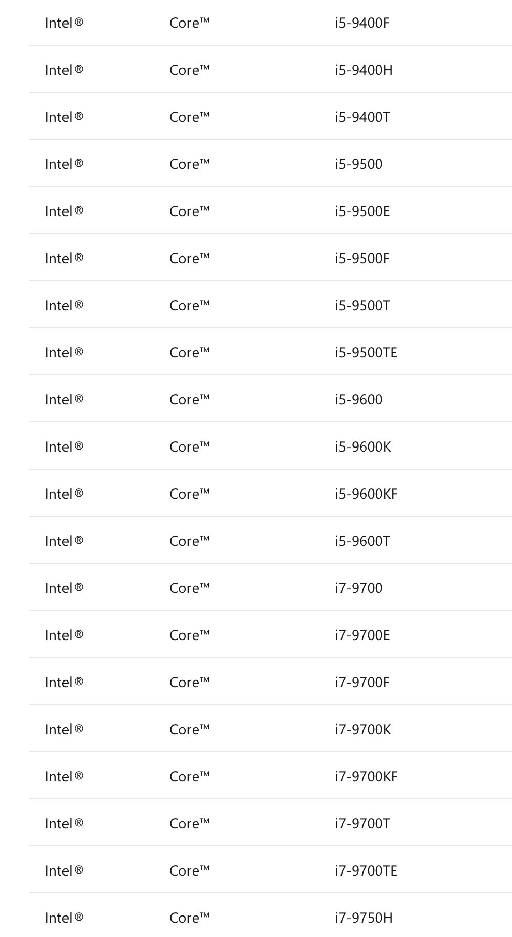
Task: Select the i5-9500E processor model
Action: pos(362,211)
